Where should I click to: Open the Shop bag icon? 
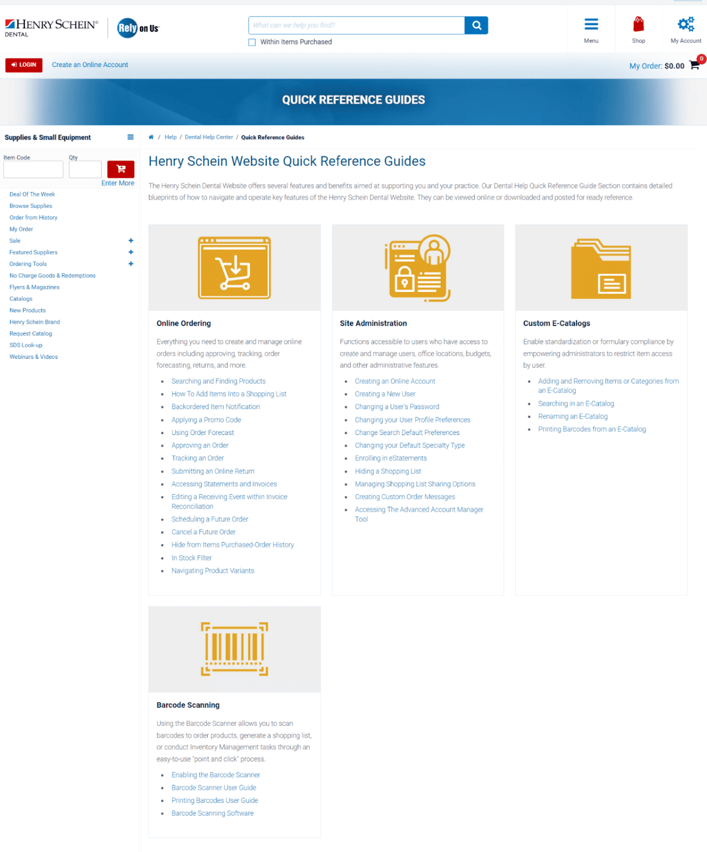[638, 24]
